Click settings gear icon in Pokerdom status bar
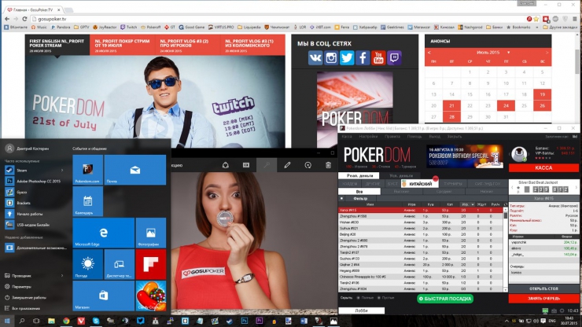582x327 pixels. pyautogui.click(x=562, y=310)
